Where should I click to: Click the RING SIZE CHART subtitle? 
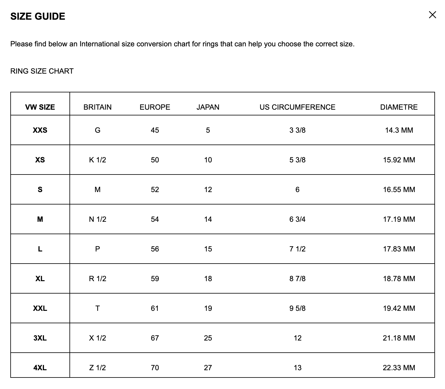pyautogui.click(x=42, y=71)
